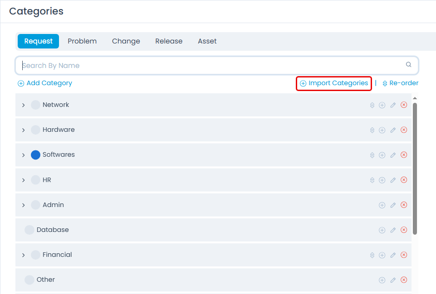Add a subcategory under Other

[x=382, y=280]
